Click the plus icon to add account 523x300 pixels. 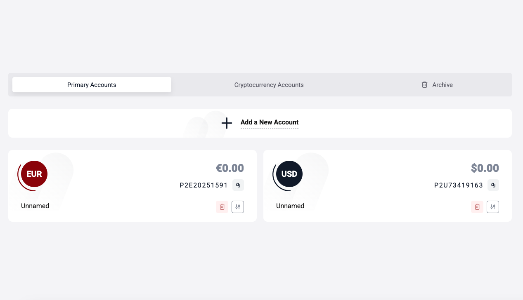(x=227, y=123)
